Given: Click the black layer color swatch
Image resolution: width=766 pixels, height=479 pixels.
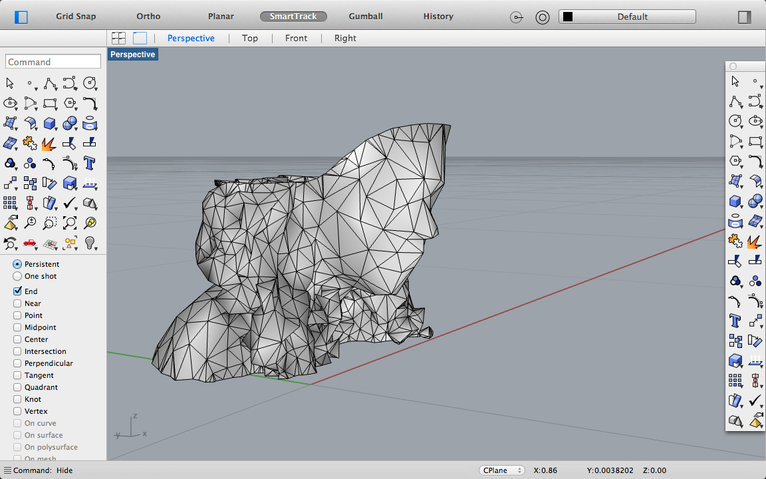Looking at the screenshot, I should pyautogui.click(x=568, y=17).
